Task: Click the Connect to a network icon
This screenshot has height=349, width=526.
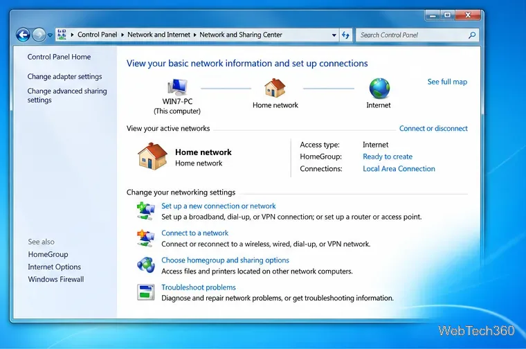Action: tap(145, 238)
